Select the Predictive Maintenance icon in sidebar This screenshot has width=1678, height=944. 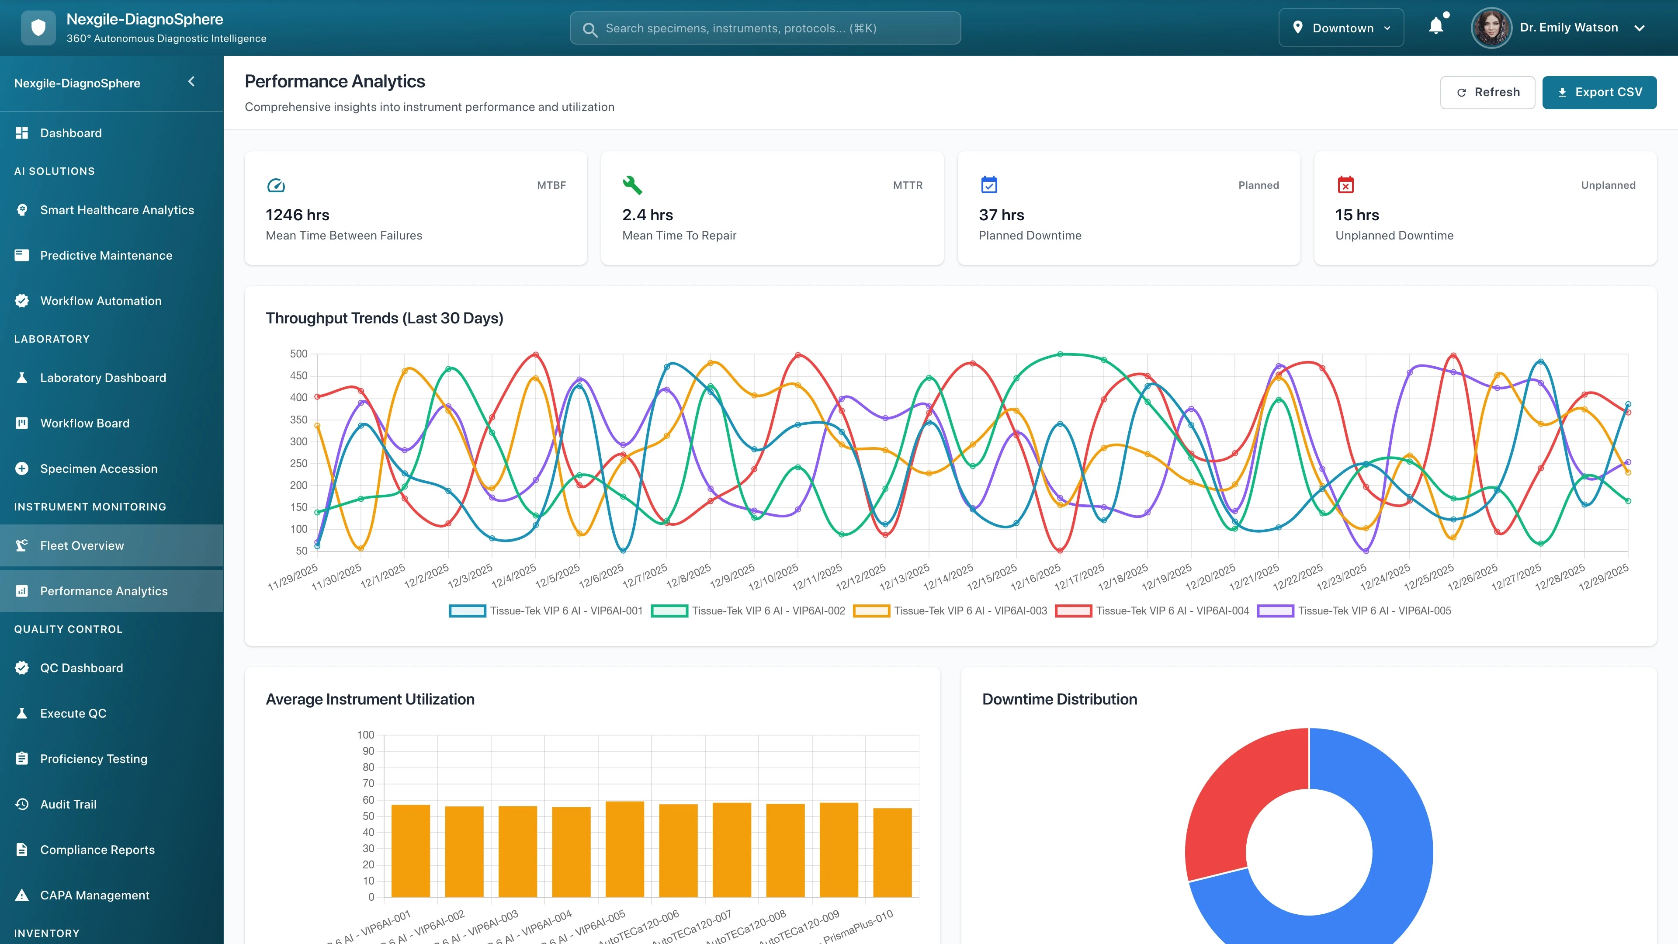(x=21, y=255)
